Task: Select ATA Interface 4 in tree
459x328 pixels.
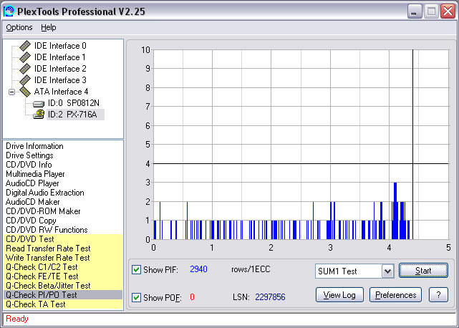Action: pyautogui.click(x=61, y=92)
